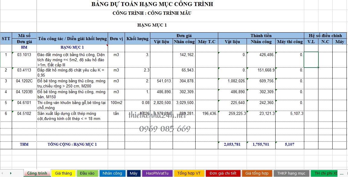The height and width of the screenshot is (177, 348).
Task: Select the Thi công ván khuôn description cell
Action: pyautogui.click(x=72, y=105)
